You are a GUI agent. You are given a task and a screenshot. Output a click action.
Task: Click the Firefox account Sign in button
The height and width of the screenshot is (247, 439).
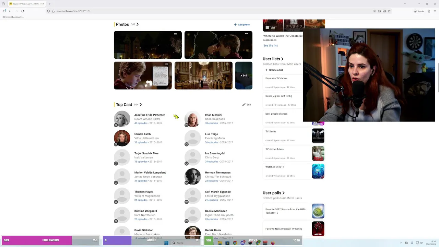point(419,11)
